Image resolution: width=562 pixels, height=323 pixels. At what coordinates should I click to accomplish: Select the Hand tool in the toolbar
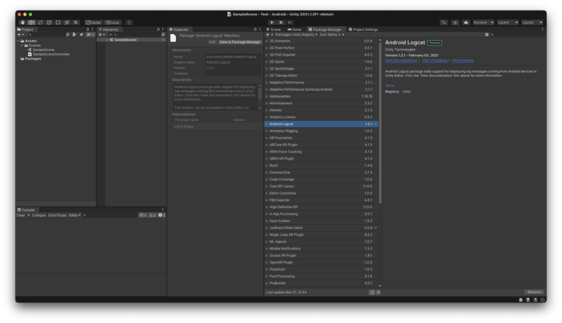click(22, 22)
